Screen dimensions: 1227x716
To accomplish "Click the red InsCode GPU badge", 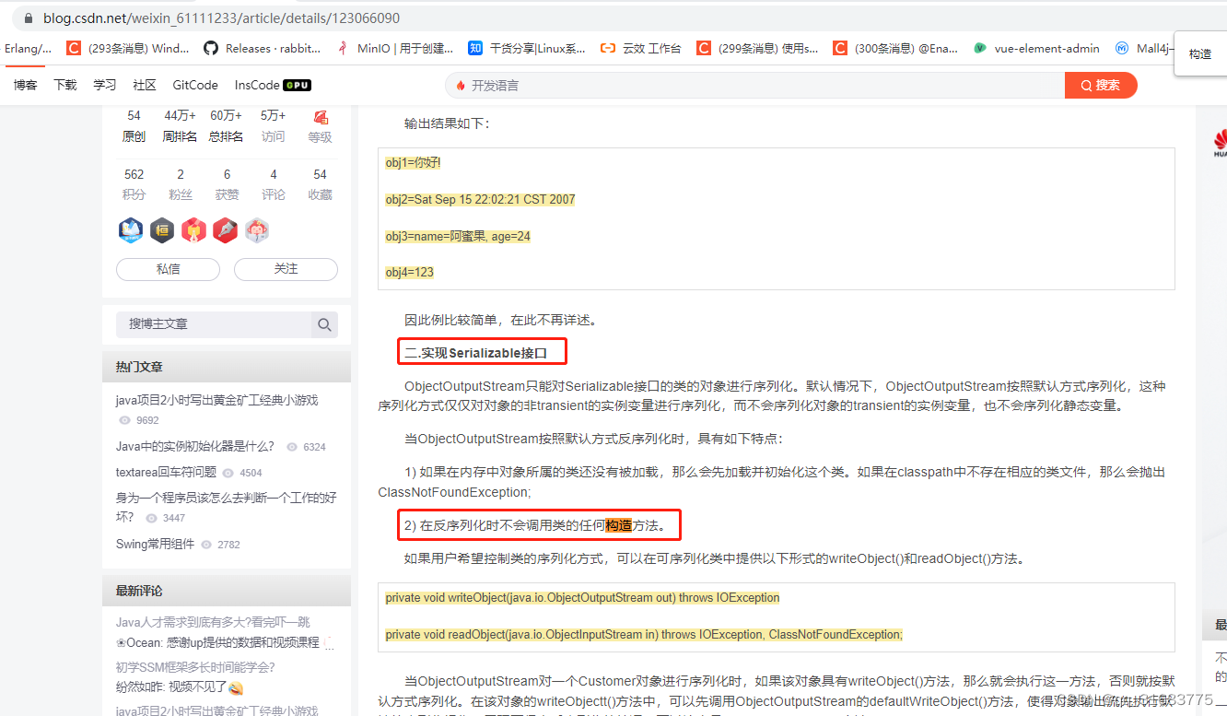I will [297, 84].
